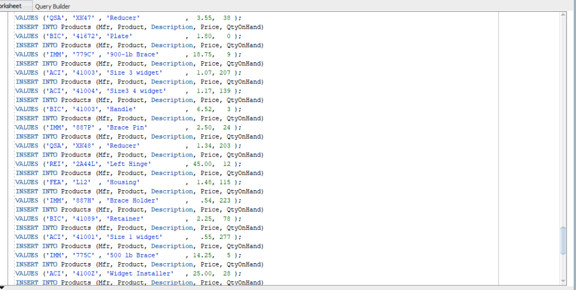Click the 6.52 price value
The height and width of the screenshot is (290, 576).
pyautogui.click(x=204, y=109)
